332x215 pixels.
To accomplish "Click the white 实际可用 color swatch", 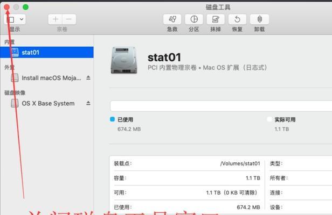I will tap(269, 119).
